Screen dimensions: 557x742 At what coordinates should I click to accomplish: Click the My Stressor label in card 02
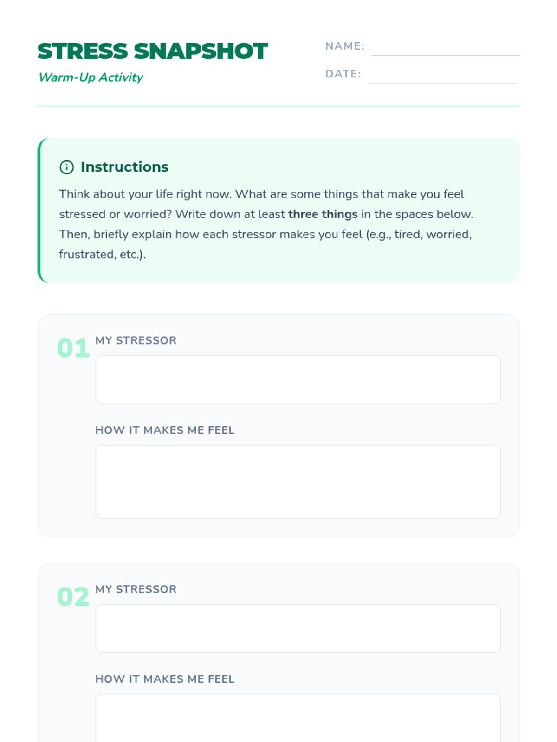coord(136,589)
